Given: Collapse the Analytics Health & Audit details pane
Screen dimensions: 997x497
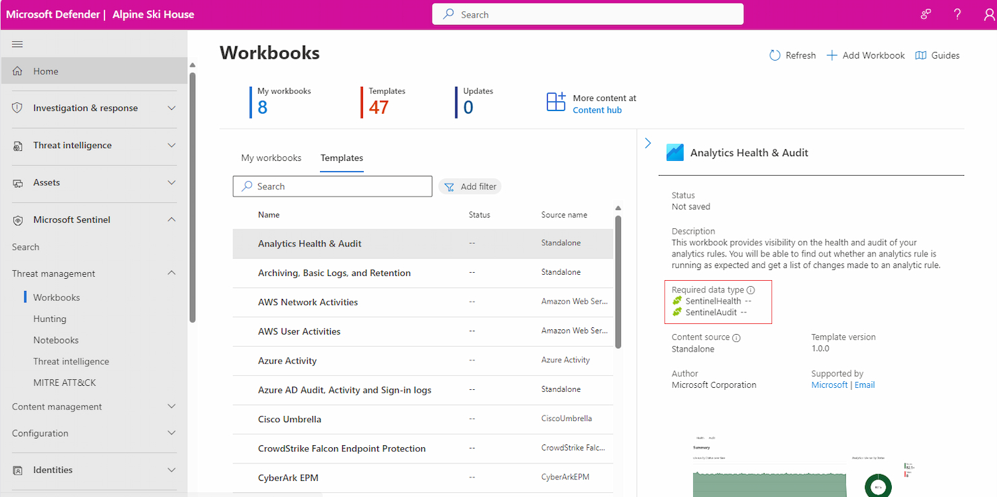Looking at the screenshot, I should tap(647, 143).
